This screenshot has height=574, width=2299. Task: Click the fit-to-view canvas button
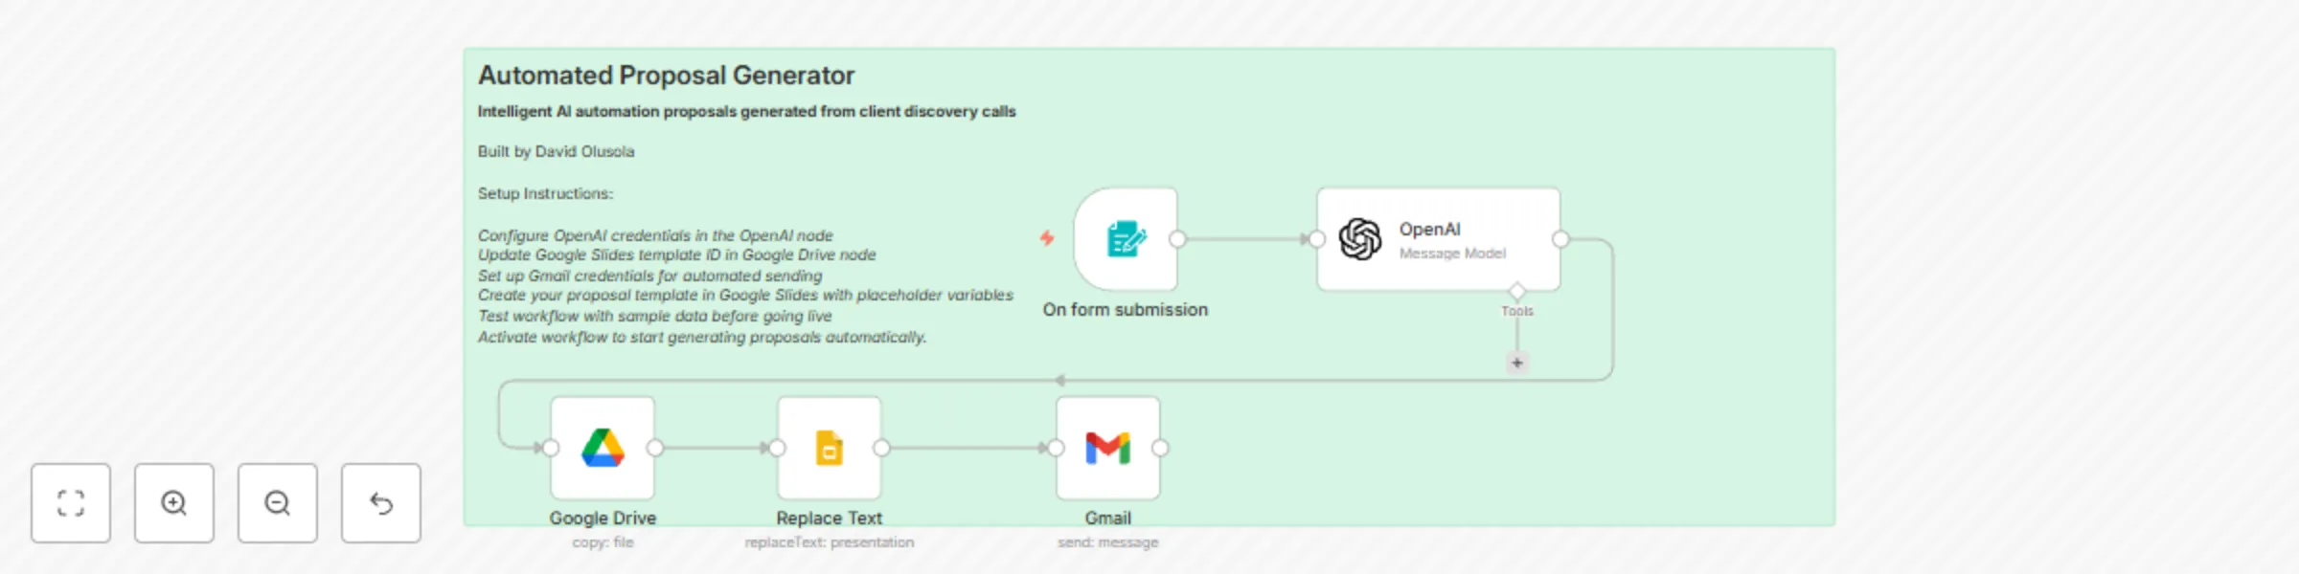tap(71, 503)
